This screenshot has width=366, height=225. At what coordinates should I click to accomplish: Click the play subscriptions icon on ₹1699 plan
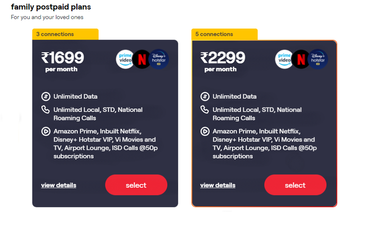pyautogui.click(x=46, y=131)
